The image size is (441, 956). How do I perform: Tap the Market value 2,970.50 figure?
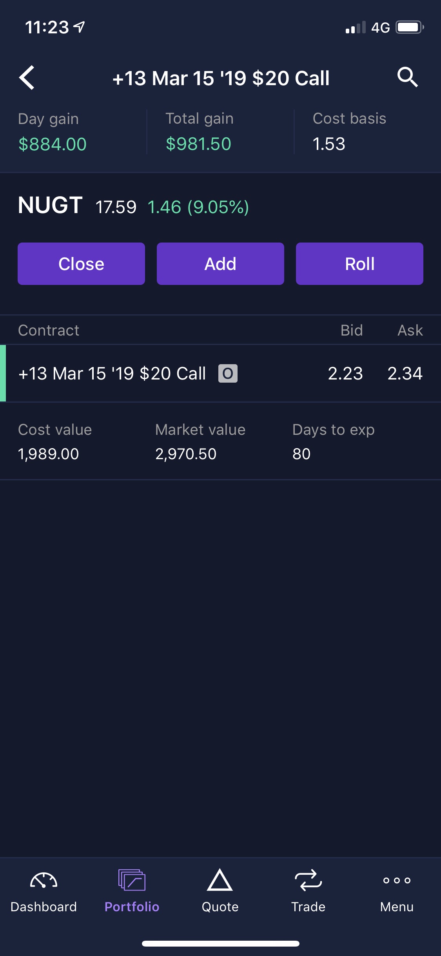click(x=186, y=454)
